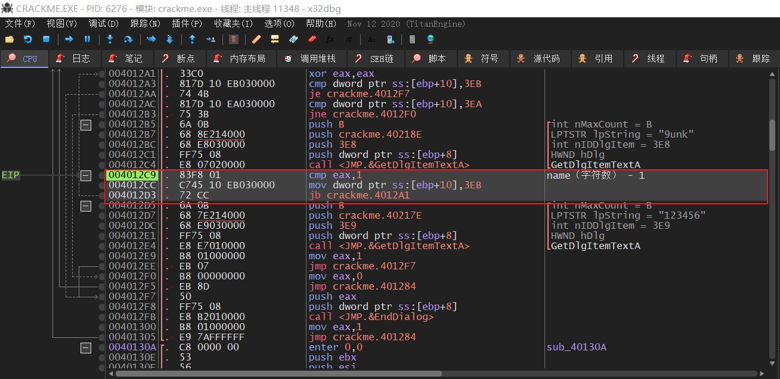
Task: Run the program with arrow icon
Action: 69,39
